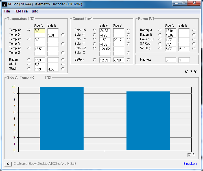Select the Side A Temp +Z radio button
The image size is (203, 171).
pyautogui.click(x=29, y=48)
